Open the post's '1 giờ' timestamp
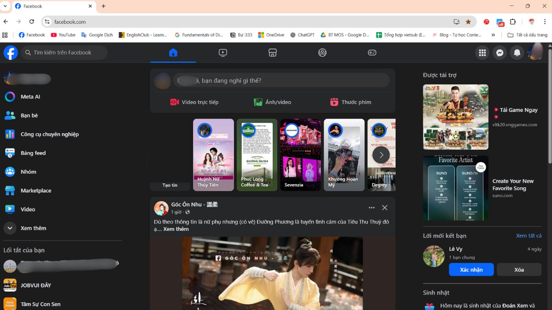Screen dimensions: 552x310 176,212
